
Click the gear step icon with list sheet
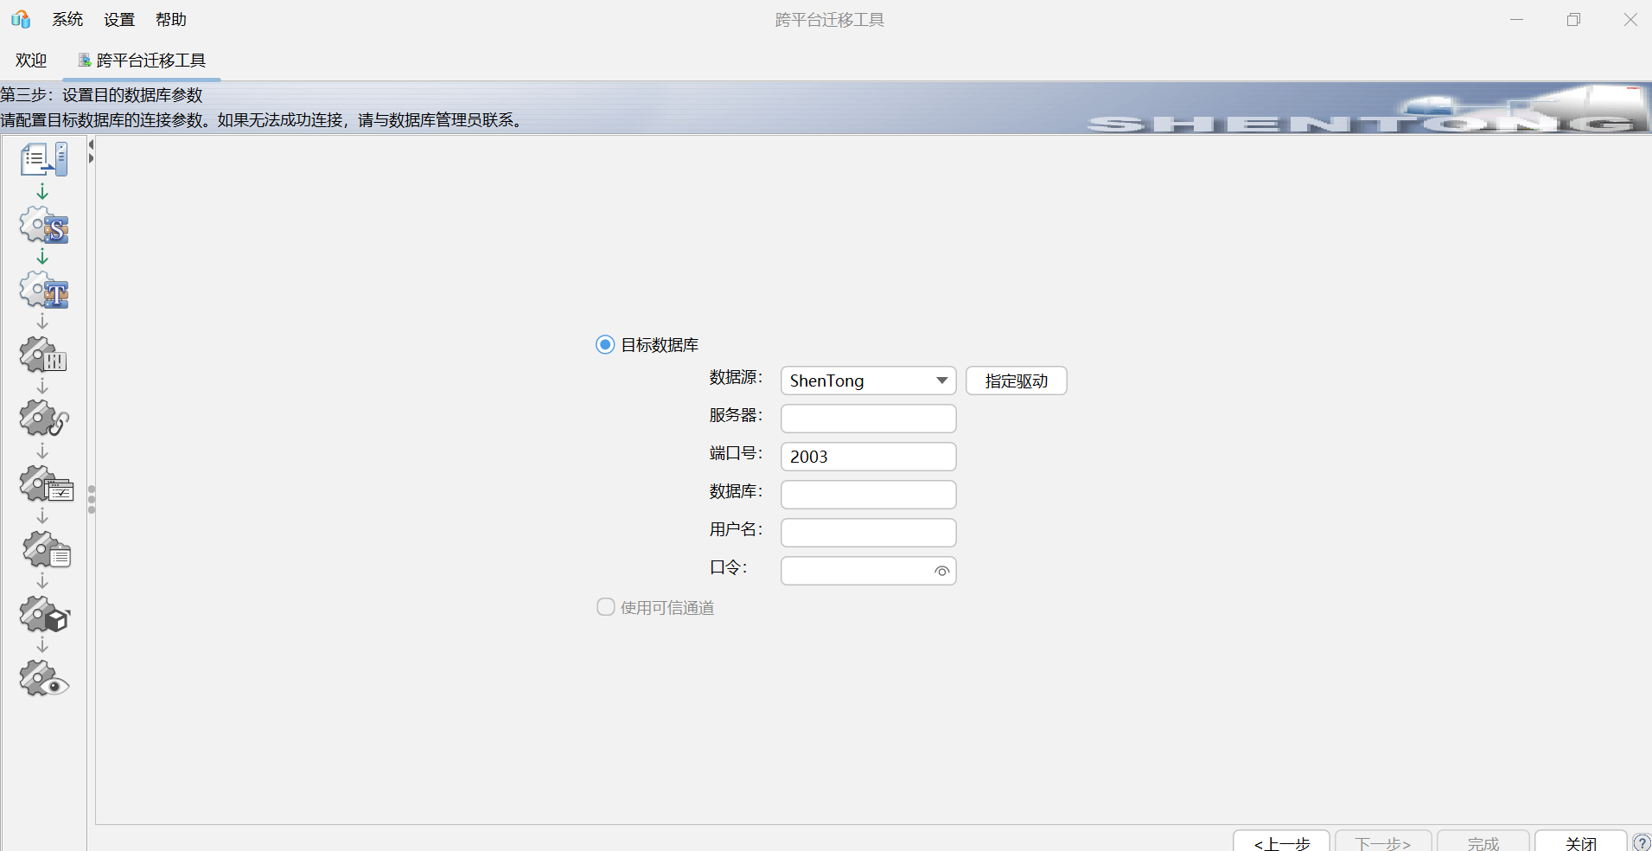[x=47, y=550]
